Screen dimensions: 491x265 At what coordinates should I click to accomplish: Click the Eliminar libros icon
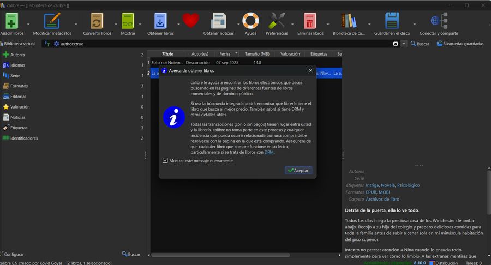point(310,21)
